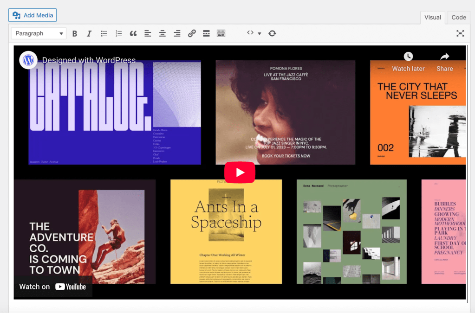Play the embedded YouTube video
Image resolution: width=475 pixels, height=313 pixels.
(x=240, y=172)
